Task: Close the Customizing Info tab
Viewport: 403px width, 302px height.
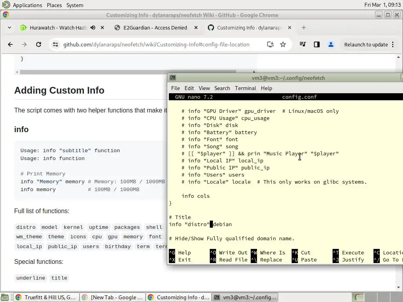Action: pyautogui.click(x=290, y=28)
